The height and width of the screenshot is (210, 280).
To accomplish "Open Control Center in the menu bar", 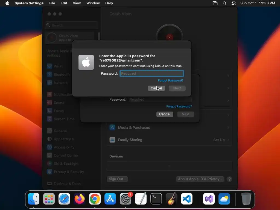I will 234,3.
